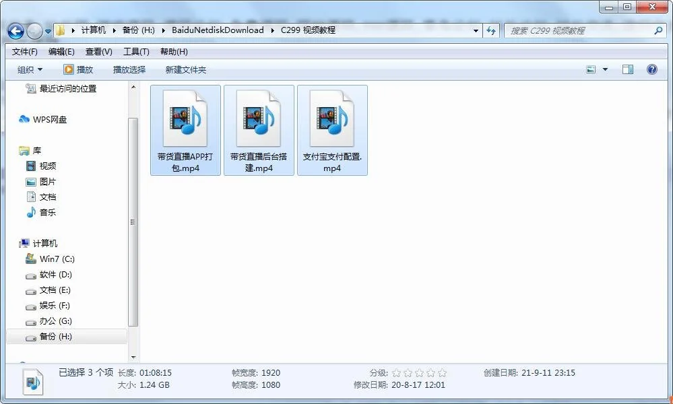Open the 文件(F) menu

[25, 52]
